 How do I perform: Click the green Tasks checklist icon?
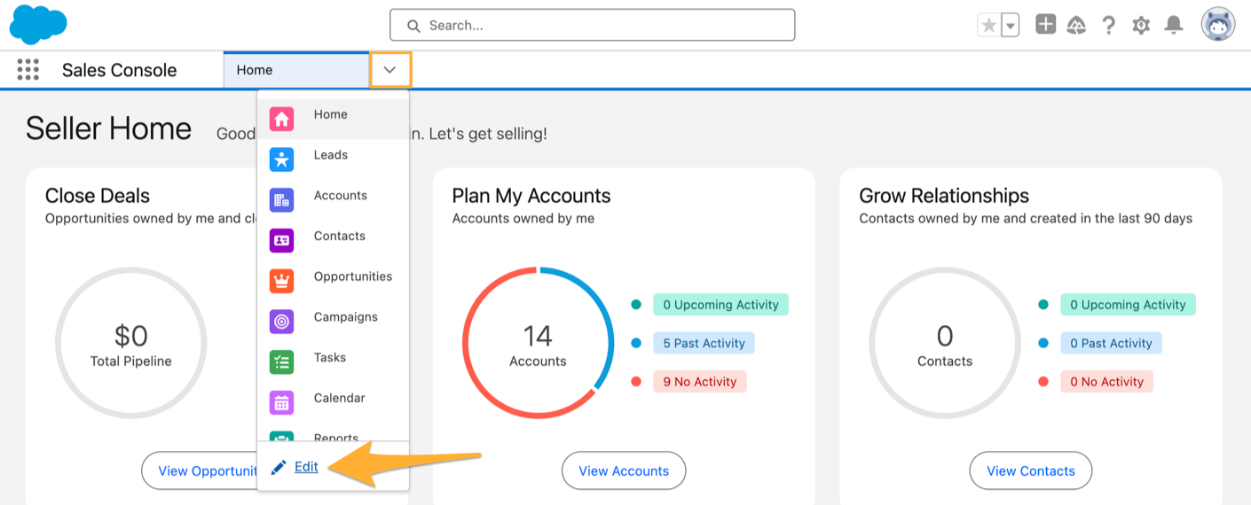tap(281, 362)
